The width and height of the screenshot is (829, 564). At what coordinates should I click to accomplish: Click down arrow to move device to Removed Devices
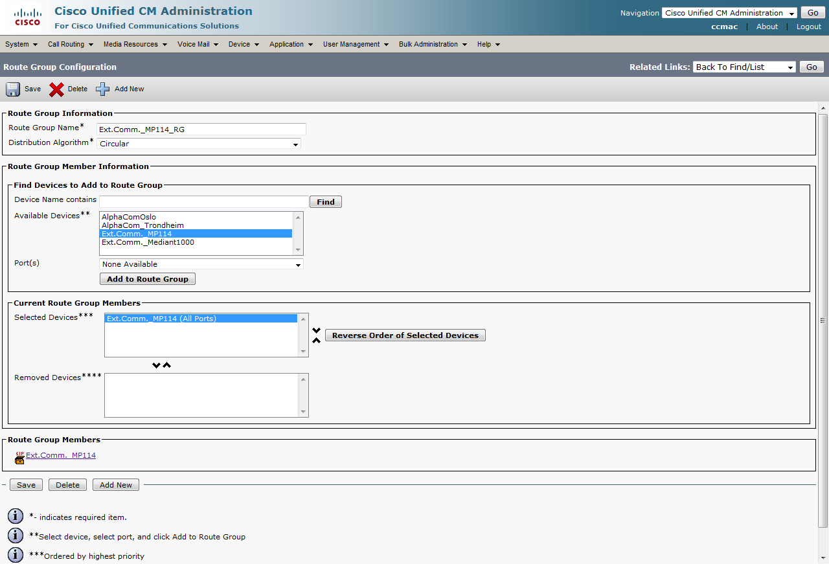(x=156, y=365)
